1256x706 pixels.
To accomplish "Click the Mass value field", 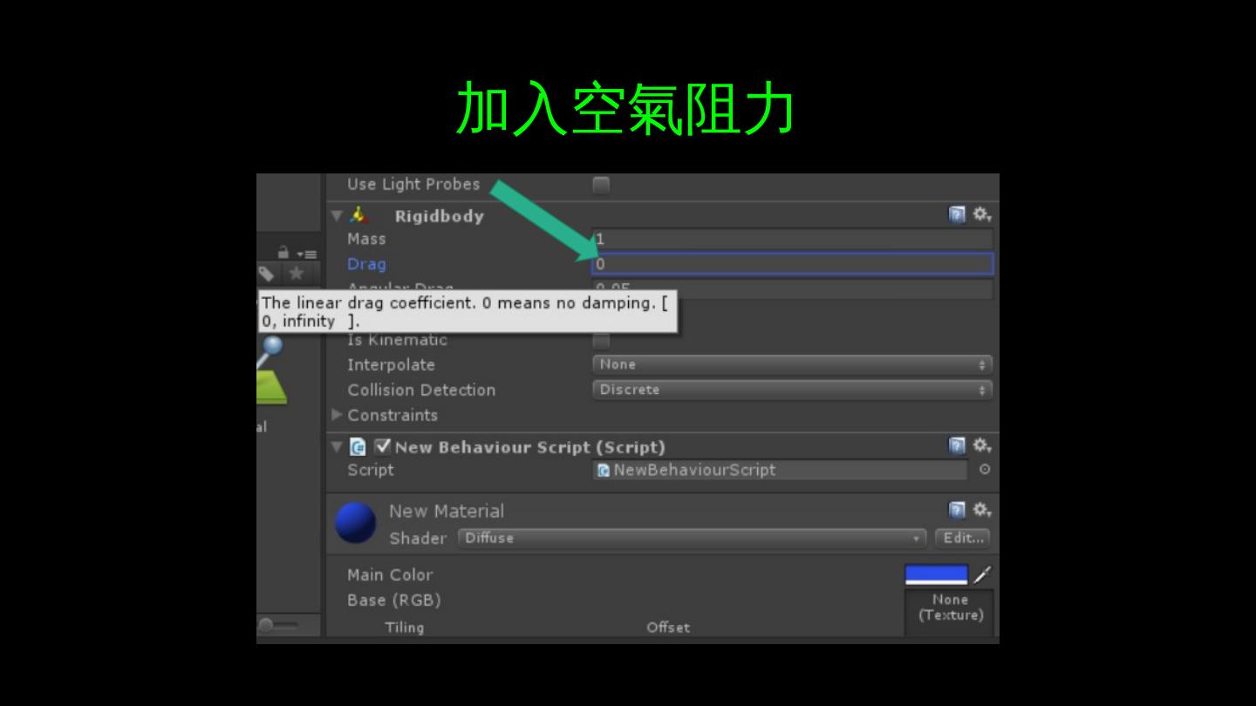I will coord(792,239).
